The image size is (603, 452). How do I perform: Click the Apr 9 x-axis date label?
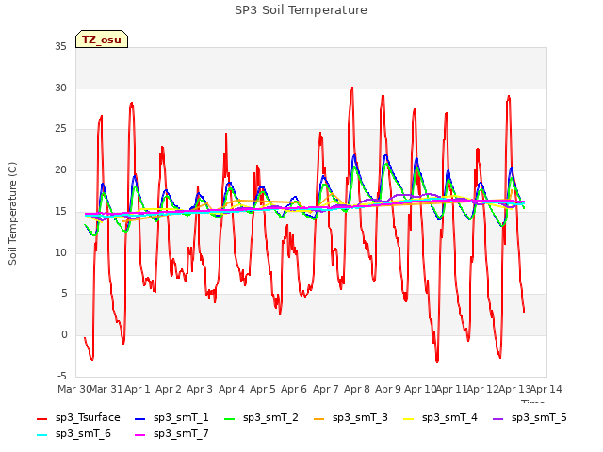tap(388, 389)
